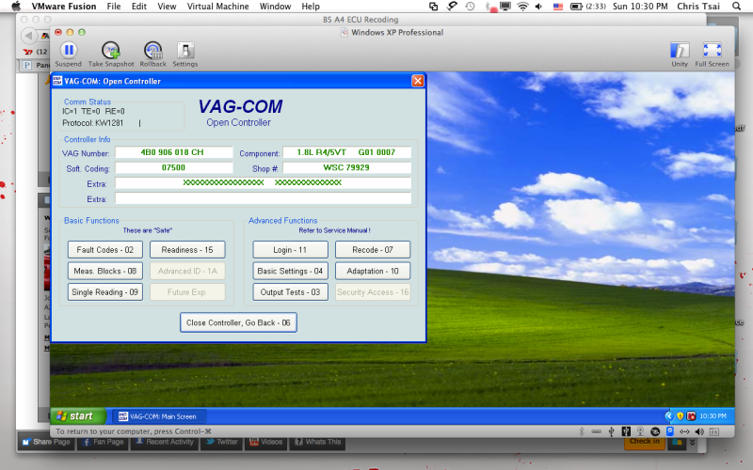Viewport: 753px width, 470px height.
Task: Click Fan Page in the background browser
Action: point(103,442)
